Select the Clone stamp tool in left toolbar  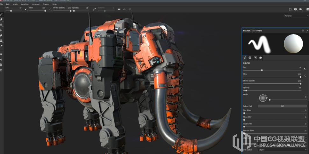[1, 41]
